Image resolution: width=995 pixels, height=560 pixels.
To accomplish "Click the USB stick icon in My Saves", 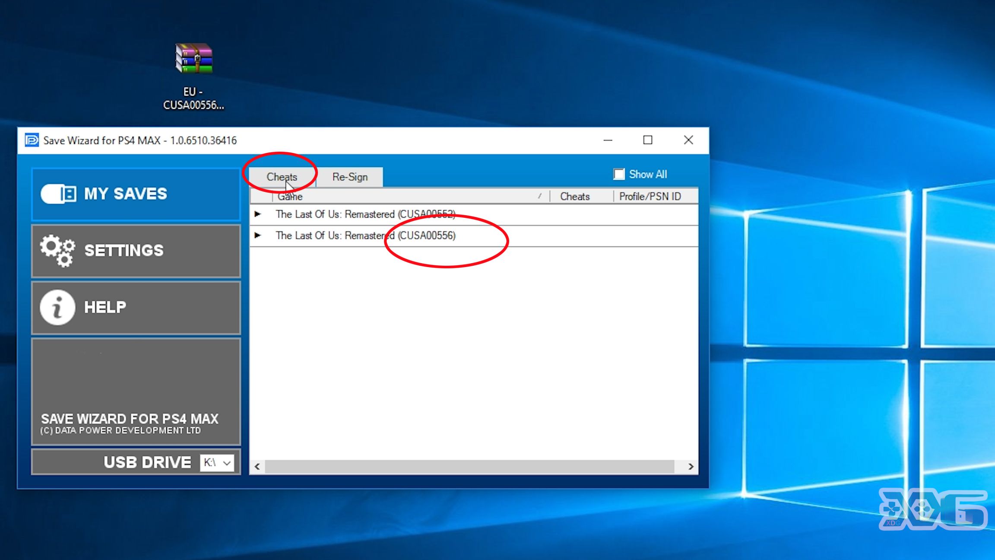I will point(59,194).
